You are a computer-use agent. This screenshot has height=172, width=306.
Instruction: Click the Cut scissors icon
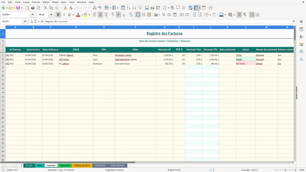[45, 8]
